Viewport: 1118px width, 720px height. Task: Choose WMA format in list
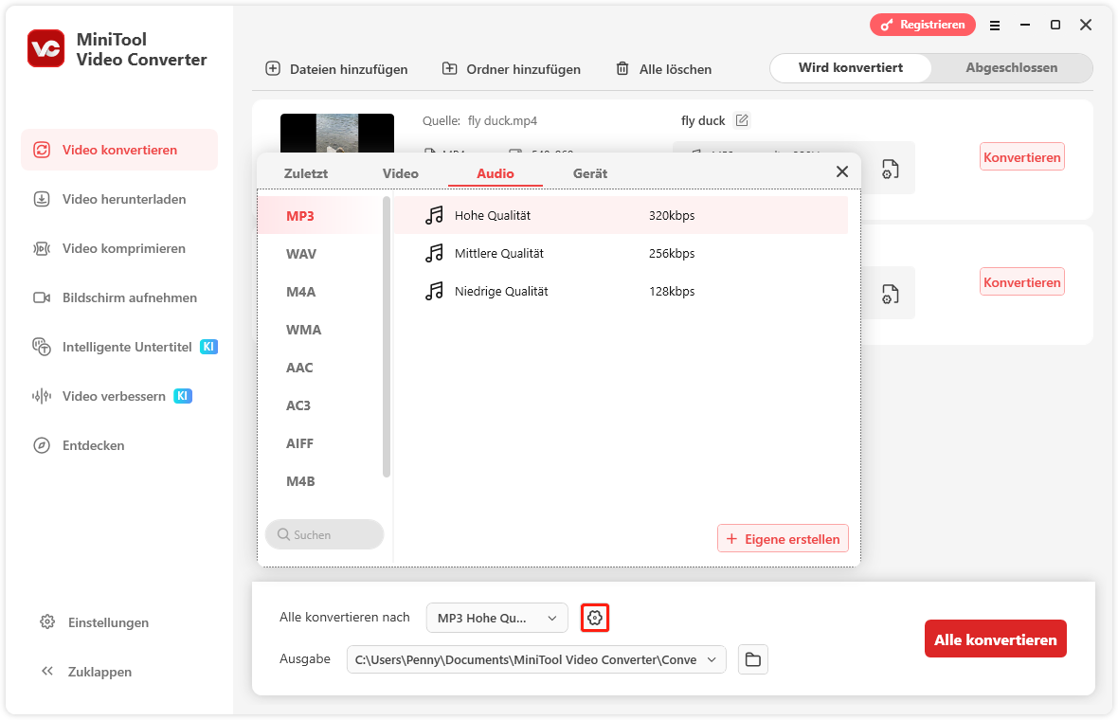[320, 330]
